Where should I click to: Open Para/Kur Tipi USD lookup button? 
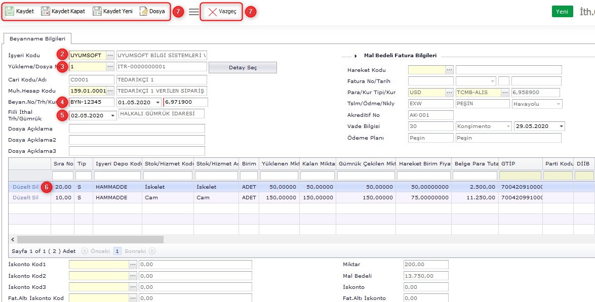click(449, 93)
